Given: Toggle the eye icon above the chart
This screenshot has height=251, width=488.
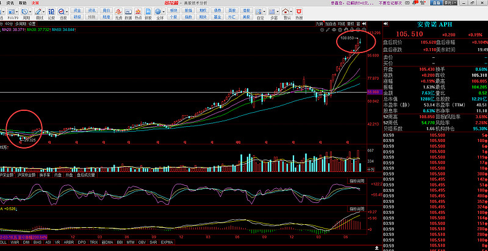Looking at the screenshot, I should point(334,30).
